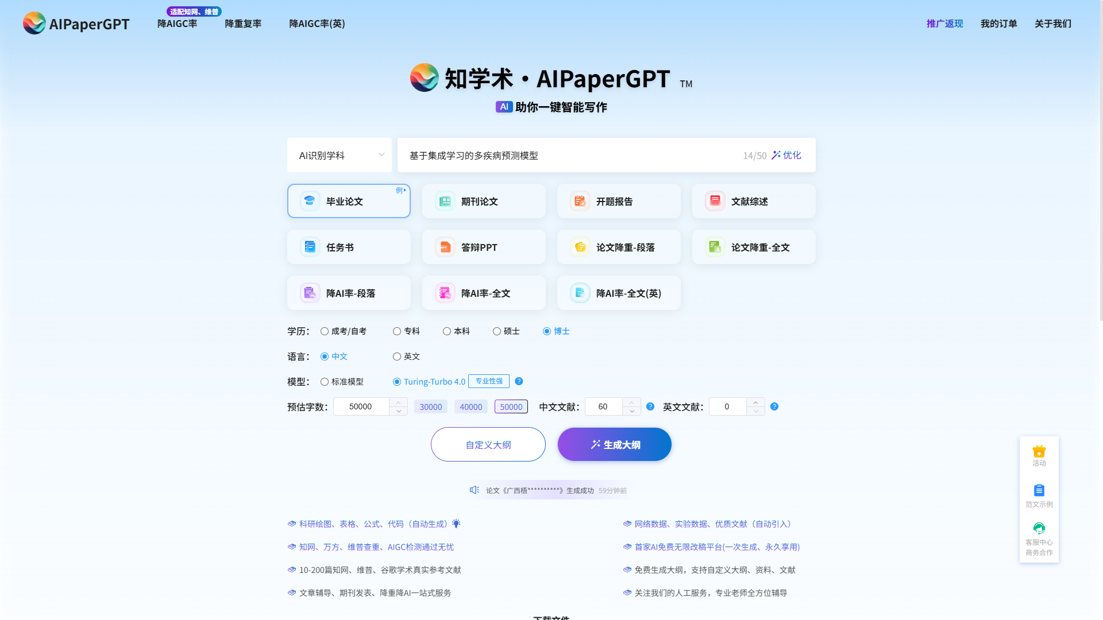Click the help icon beside 英文文献
Image resolution: width=1103 pixels, height=620 pixels.
pos(774,406)
